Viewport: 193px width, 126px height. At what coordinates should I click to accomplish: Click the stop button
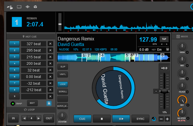pos(102,119)
